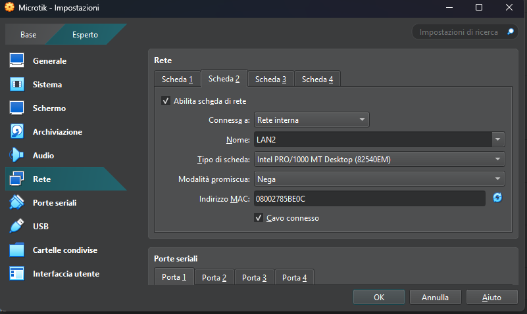Toggle Abilita scheda di rete checkbox
The height and width of the screenshot is (314, 527).
pyautogui.click(x=166, y=101)
